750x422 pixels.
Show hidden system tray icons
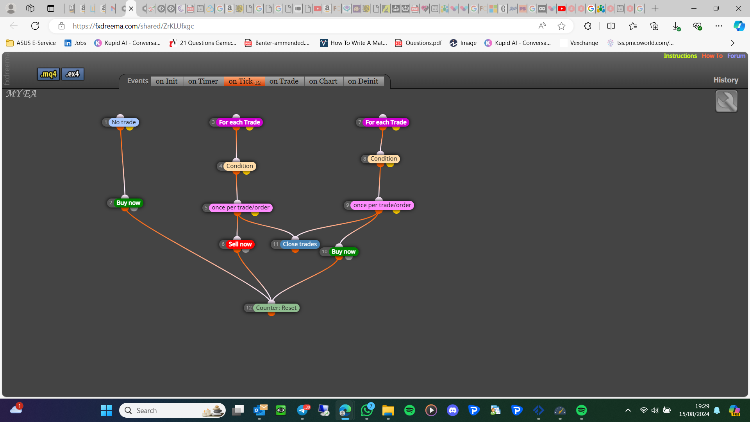[628, 410]
